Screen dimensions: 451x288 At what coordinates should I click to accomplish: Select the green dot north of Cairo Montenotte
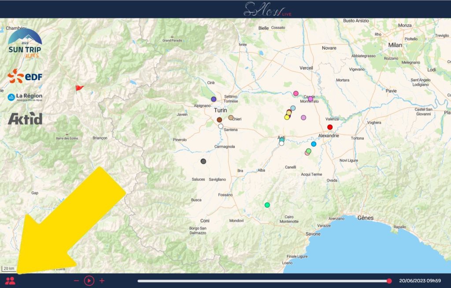267,205
